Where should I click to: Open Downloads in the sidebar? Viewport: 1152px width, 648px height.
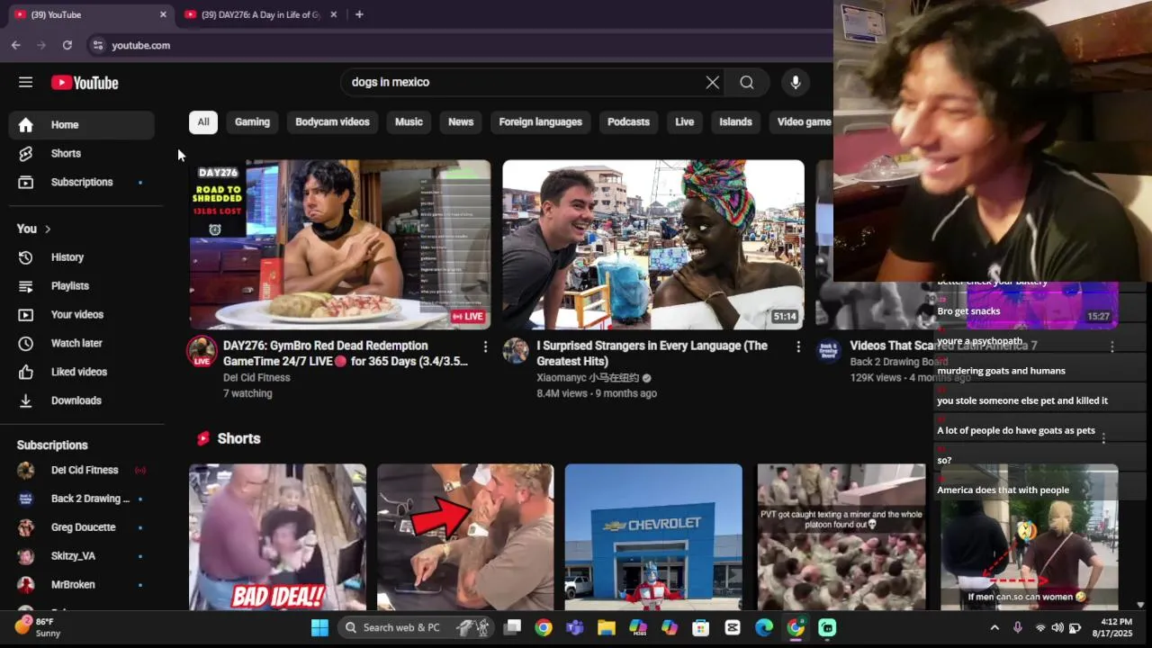coord(82,401)
